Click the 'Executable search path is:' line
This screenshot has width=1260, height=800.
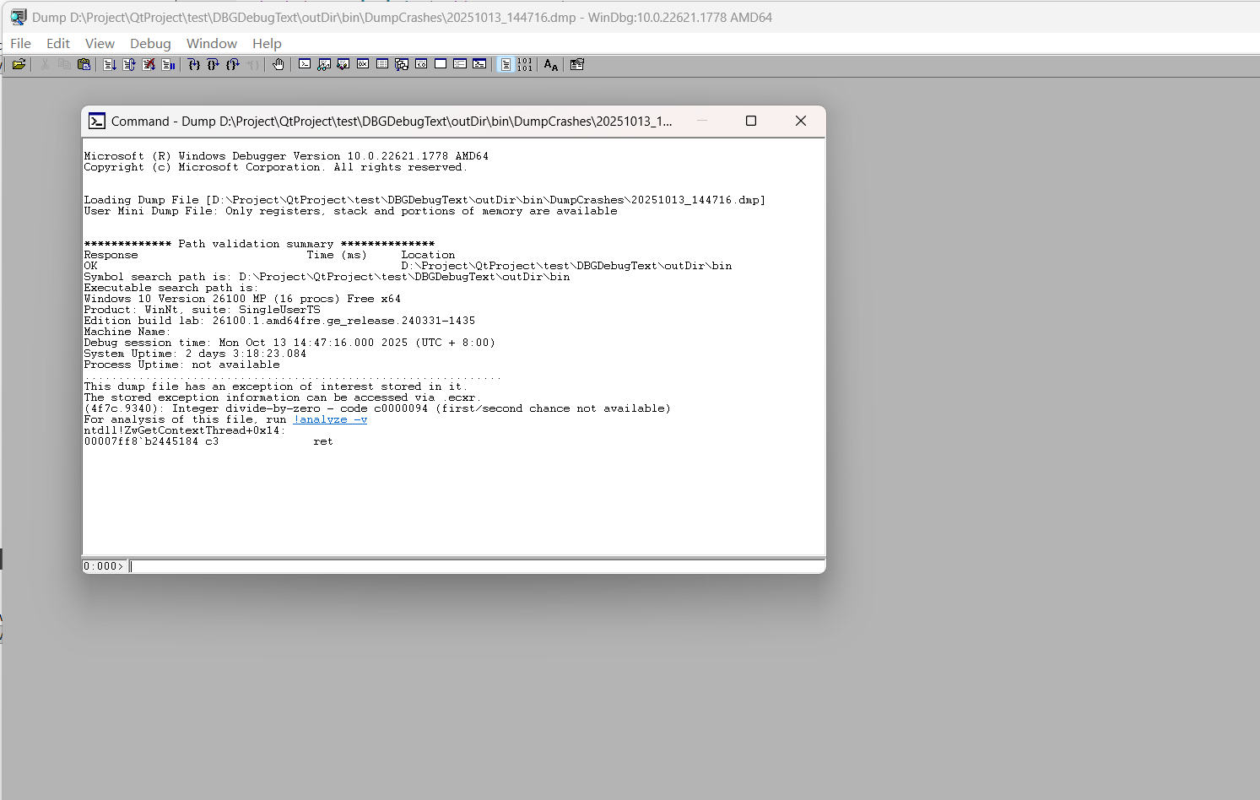(x=171, y=288)
